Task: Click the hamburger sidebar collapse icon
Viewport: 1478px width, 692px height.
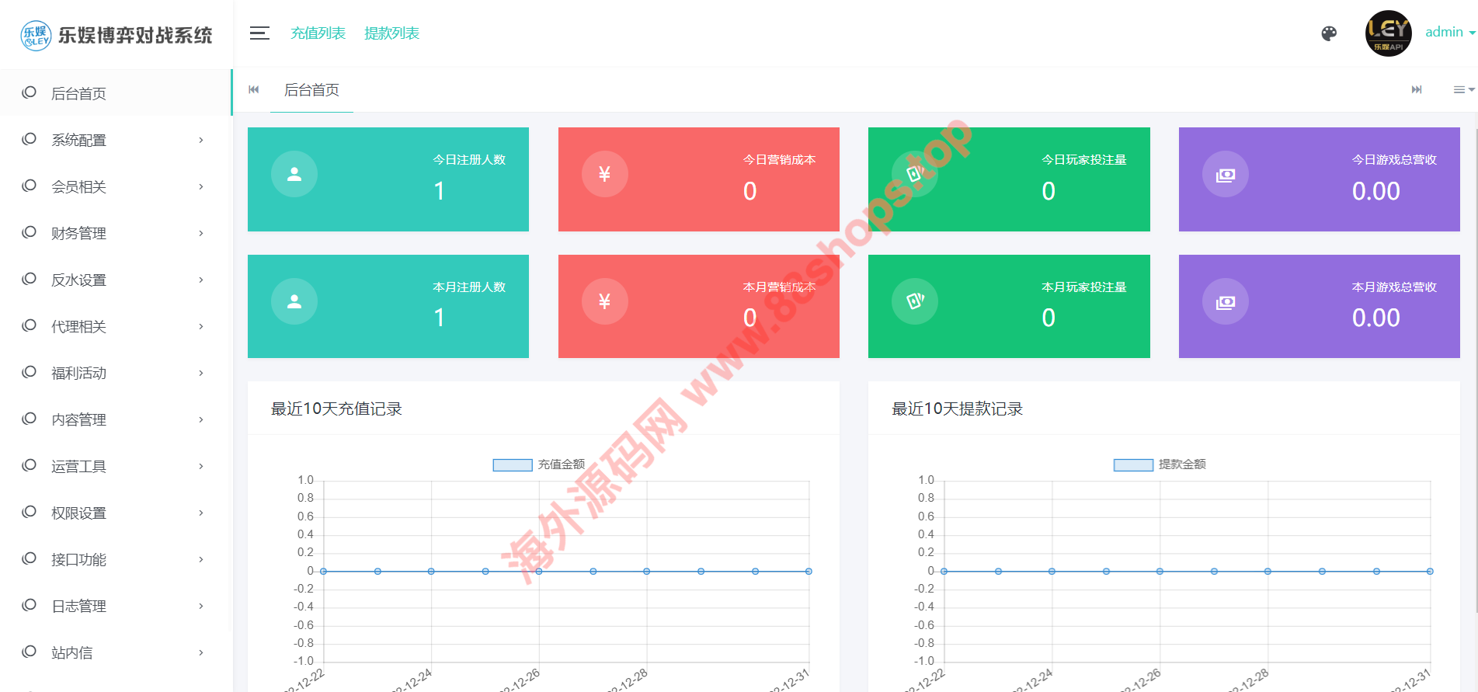Action: point(259,33)
